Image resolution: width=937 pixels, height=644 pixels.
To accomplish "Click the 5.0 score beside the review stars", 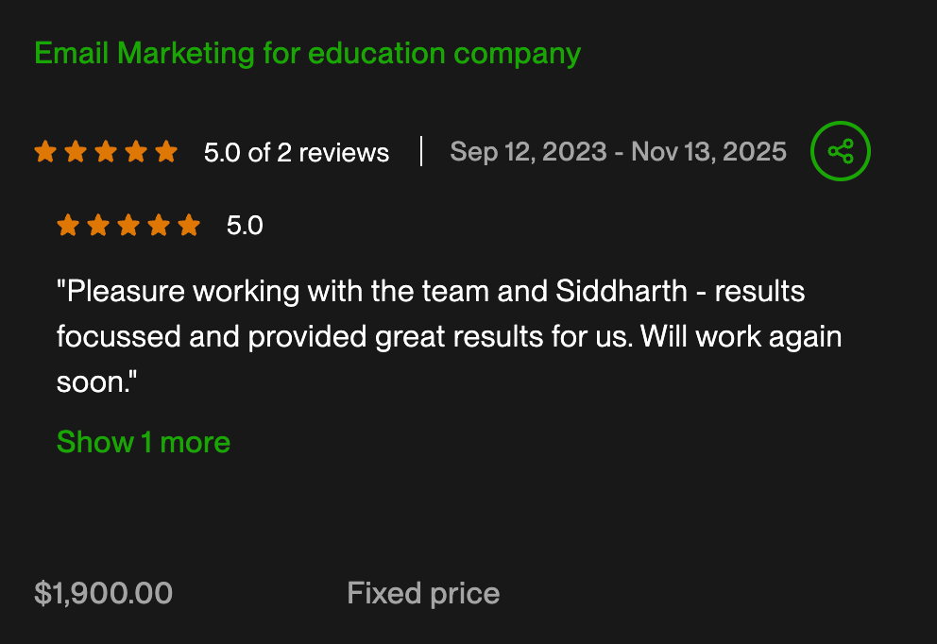I will pos(245,226).
